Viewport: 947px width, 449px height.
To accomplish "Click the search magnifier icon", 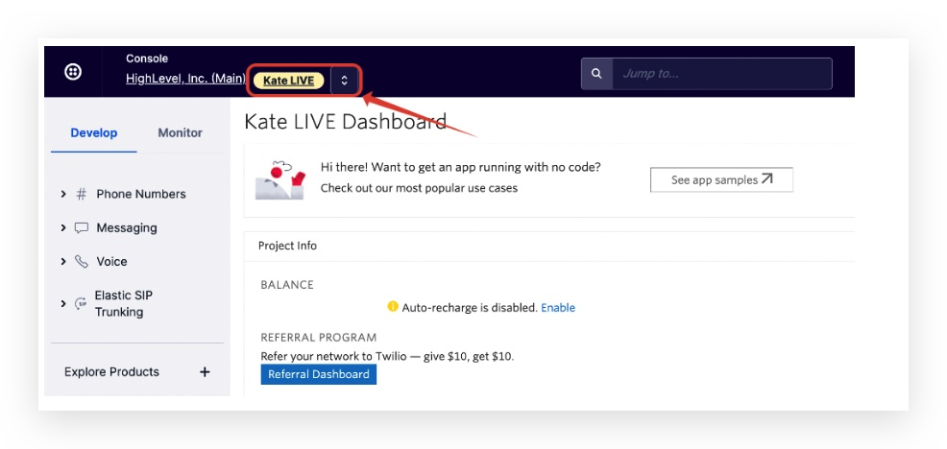I will [x=596, y=73].
